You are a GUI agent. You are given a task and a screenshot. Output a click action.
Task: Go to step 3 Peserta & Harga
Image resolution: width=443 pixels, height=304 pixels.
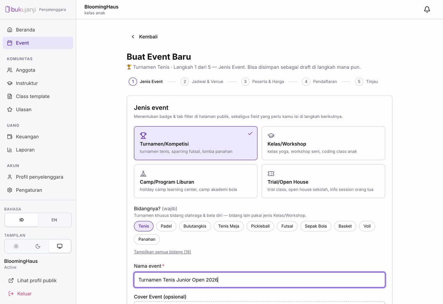[x=263, y=82]
